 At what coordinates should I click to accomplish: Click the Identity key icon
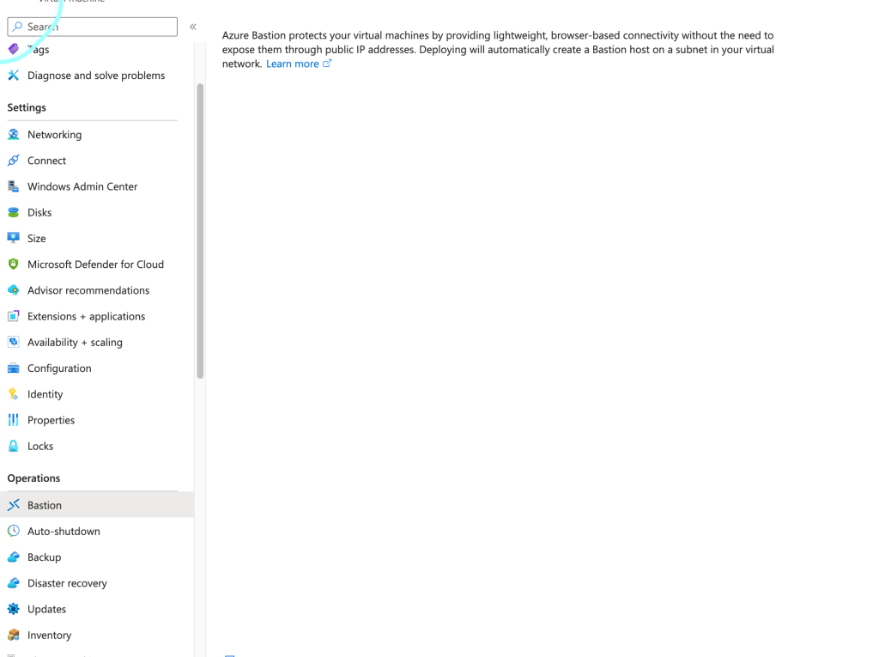(x=14, y=394)
